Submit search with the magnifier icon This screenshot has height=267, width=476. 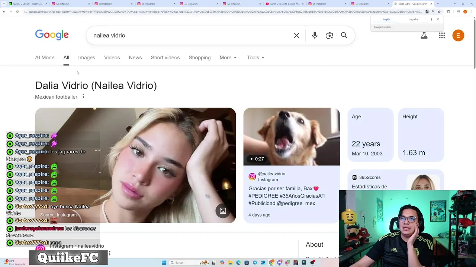click(x=344, y=35)
